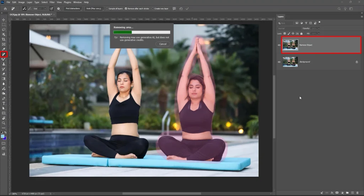This screenshot has width=364, height=196.
Task: Click the subtract-from-stroke brush mode icon
Action: point(30,9)
